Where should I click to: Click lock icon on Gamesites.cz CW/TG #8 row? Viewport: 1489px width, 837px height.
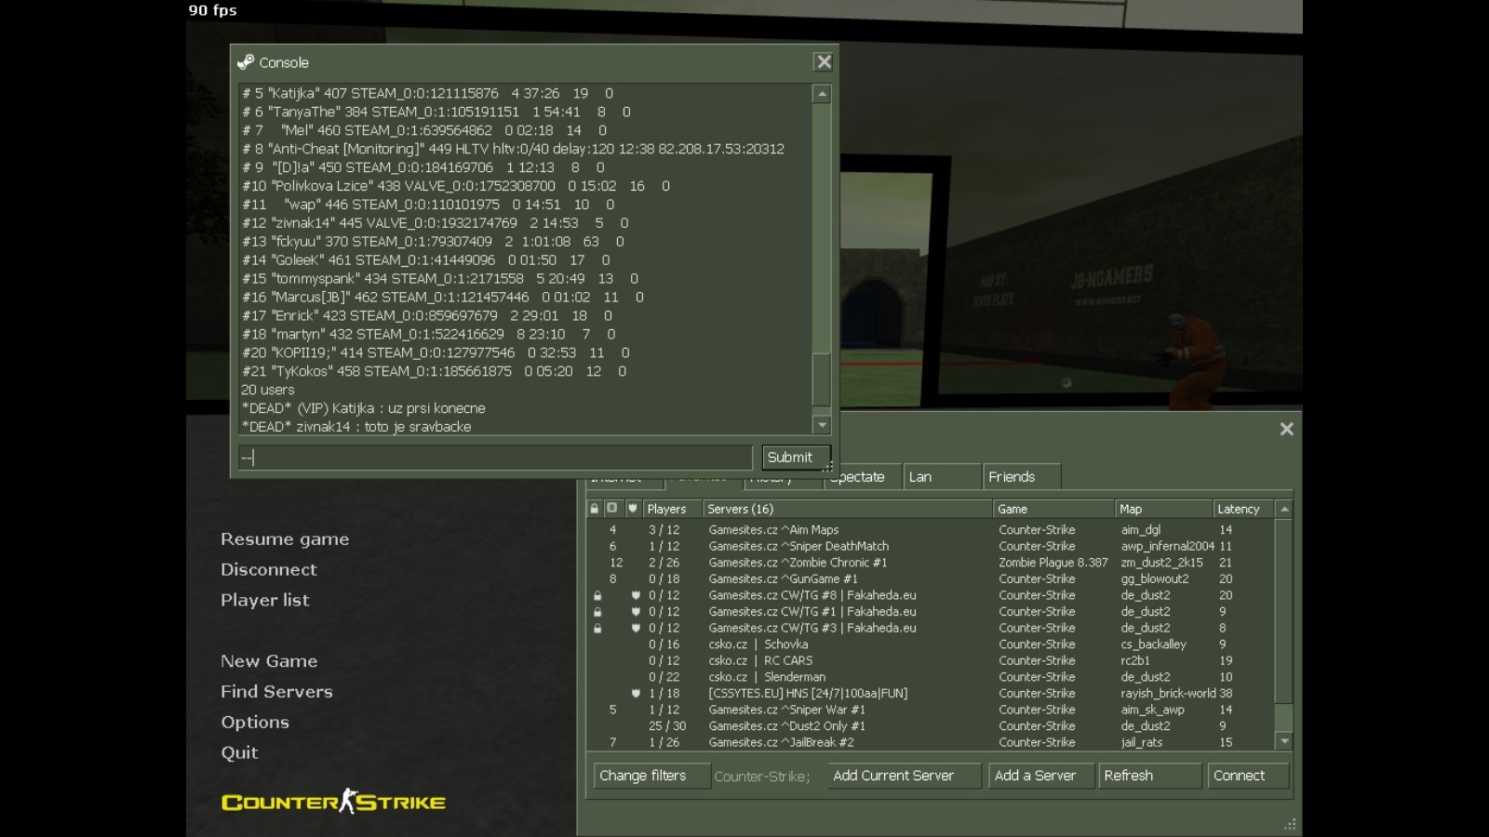click(597, 595)
